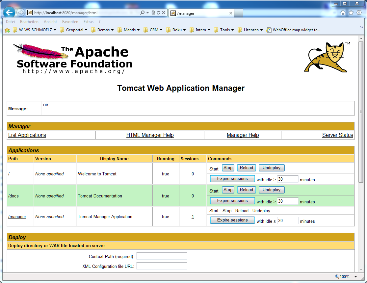The width and height of the screenshot is (367, 283).
Task: Open the Settings gear icon
Action: [359, 13]
